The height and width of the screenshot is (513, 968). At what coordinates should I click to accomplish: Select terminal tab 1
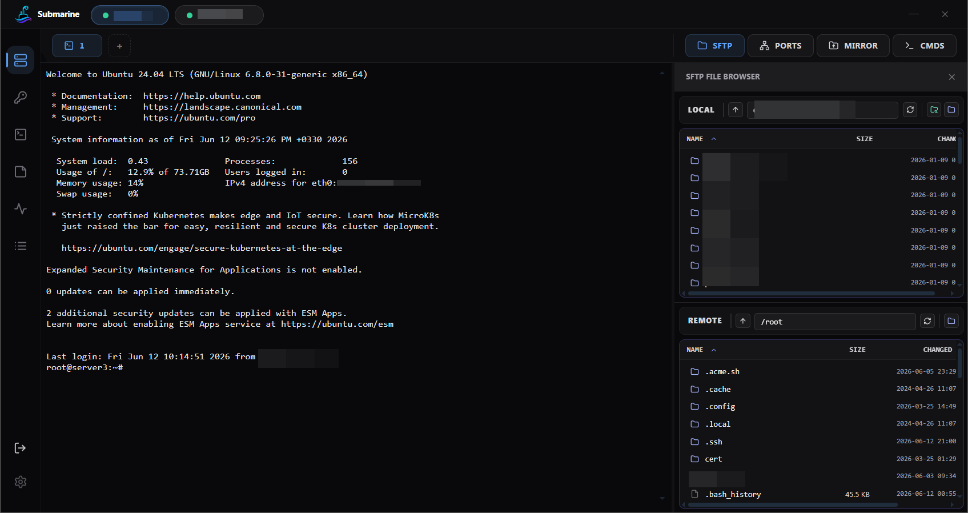click(x=77, y=46)
